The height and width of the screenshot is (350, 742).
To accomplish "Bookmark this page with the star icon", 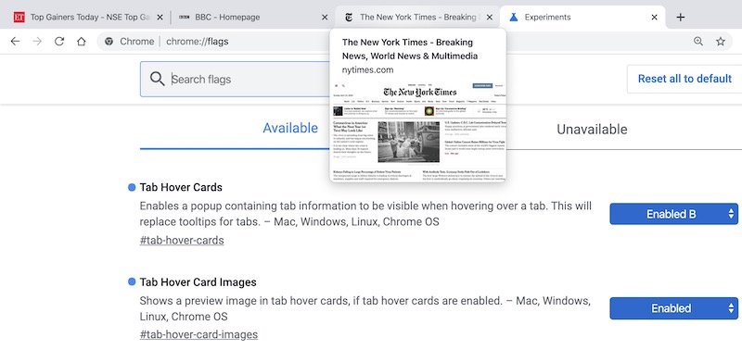I will [721, 42].
